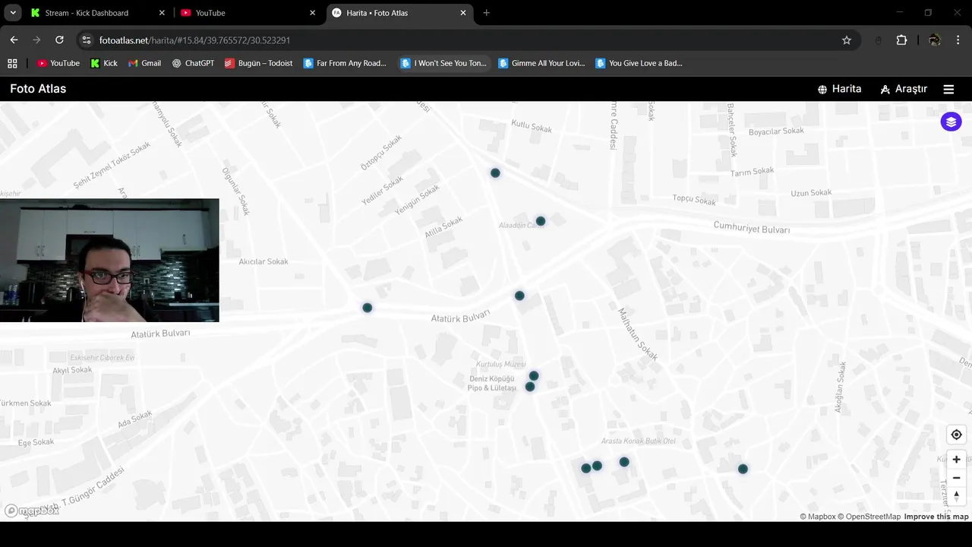Screen dimensions: 972x547
Task: Select the leftmost marker on Atatürk Bulvarı
Action: (x=368, y=308)
